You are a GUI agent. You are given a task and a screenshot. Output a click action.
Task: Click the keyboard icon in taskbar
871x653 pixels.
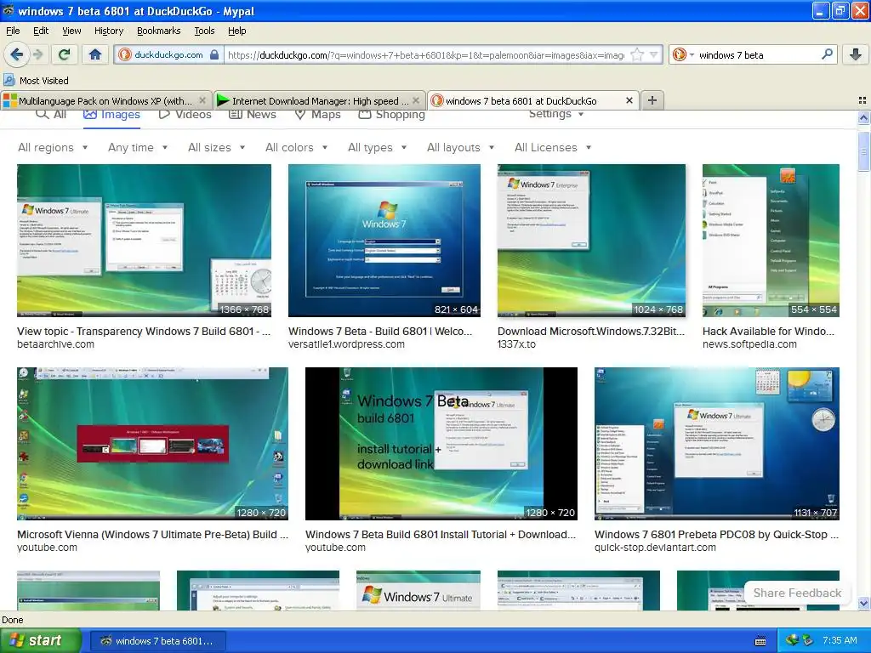[760, 641]
